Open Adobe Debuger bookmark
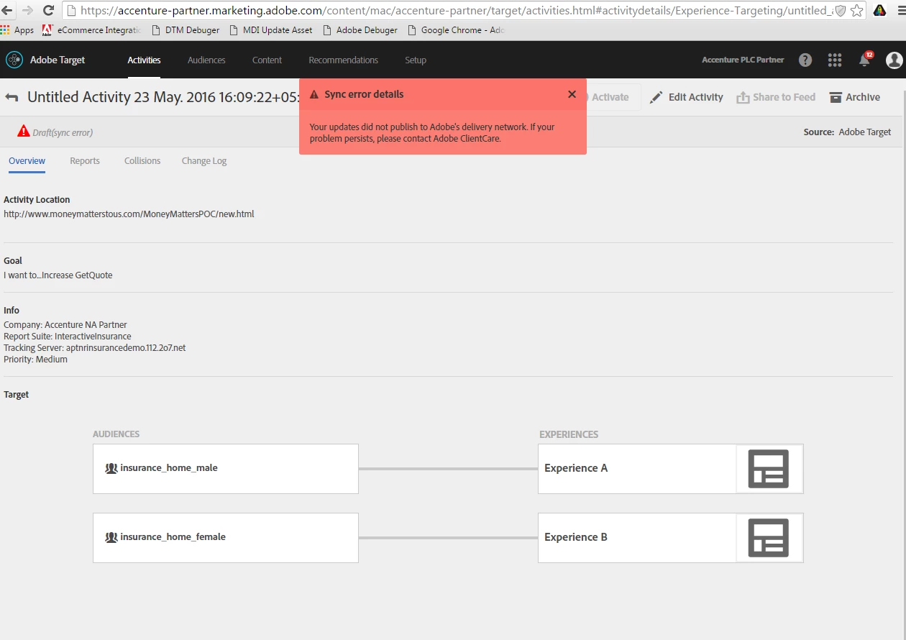The width and height of the screenshot is (906, 640). tap(361, 30)
